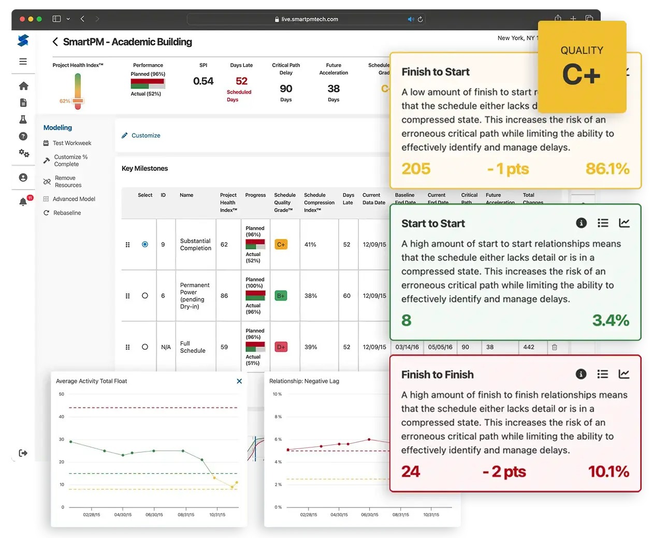Go back using arrow beside SmartPM title

coord(55,42)
